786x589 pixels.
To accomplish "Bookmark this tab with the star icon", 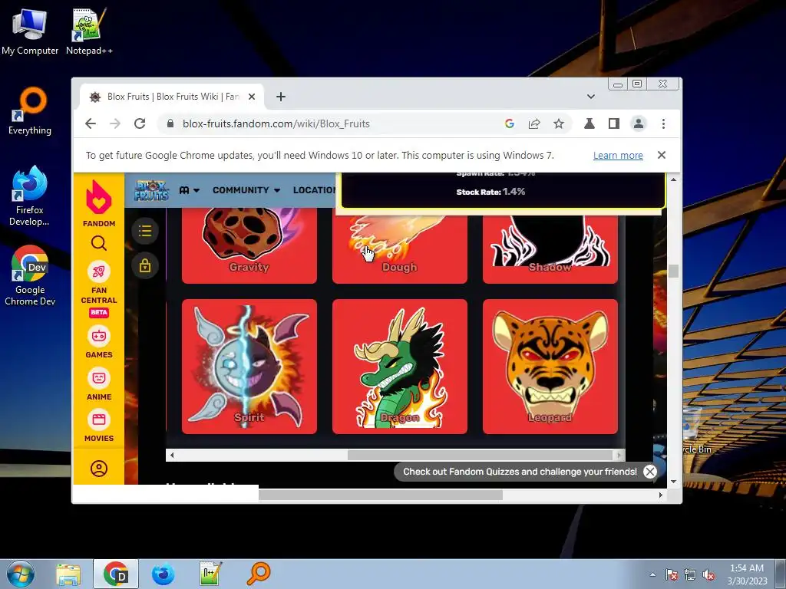I will click(x=559, y=123).
